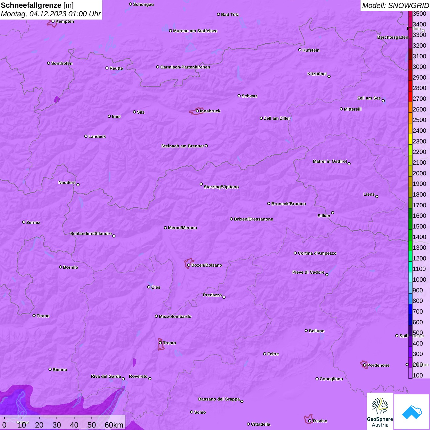Viewport: 430px width, 430px height.
Task: Click the Steinach am Brenner label
Action: pos(183,146)
